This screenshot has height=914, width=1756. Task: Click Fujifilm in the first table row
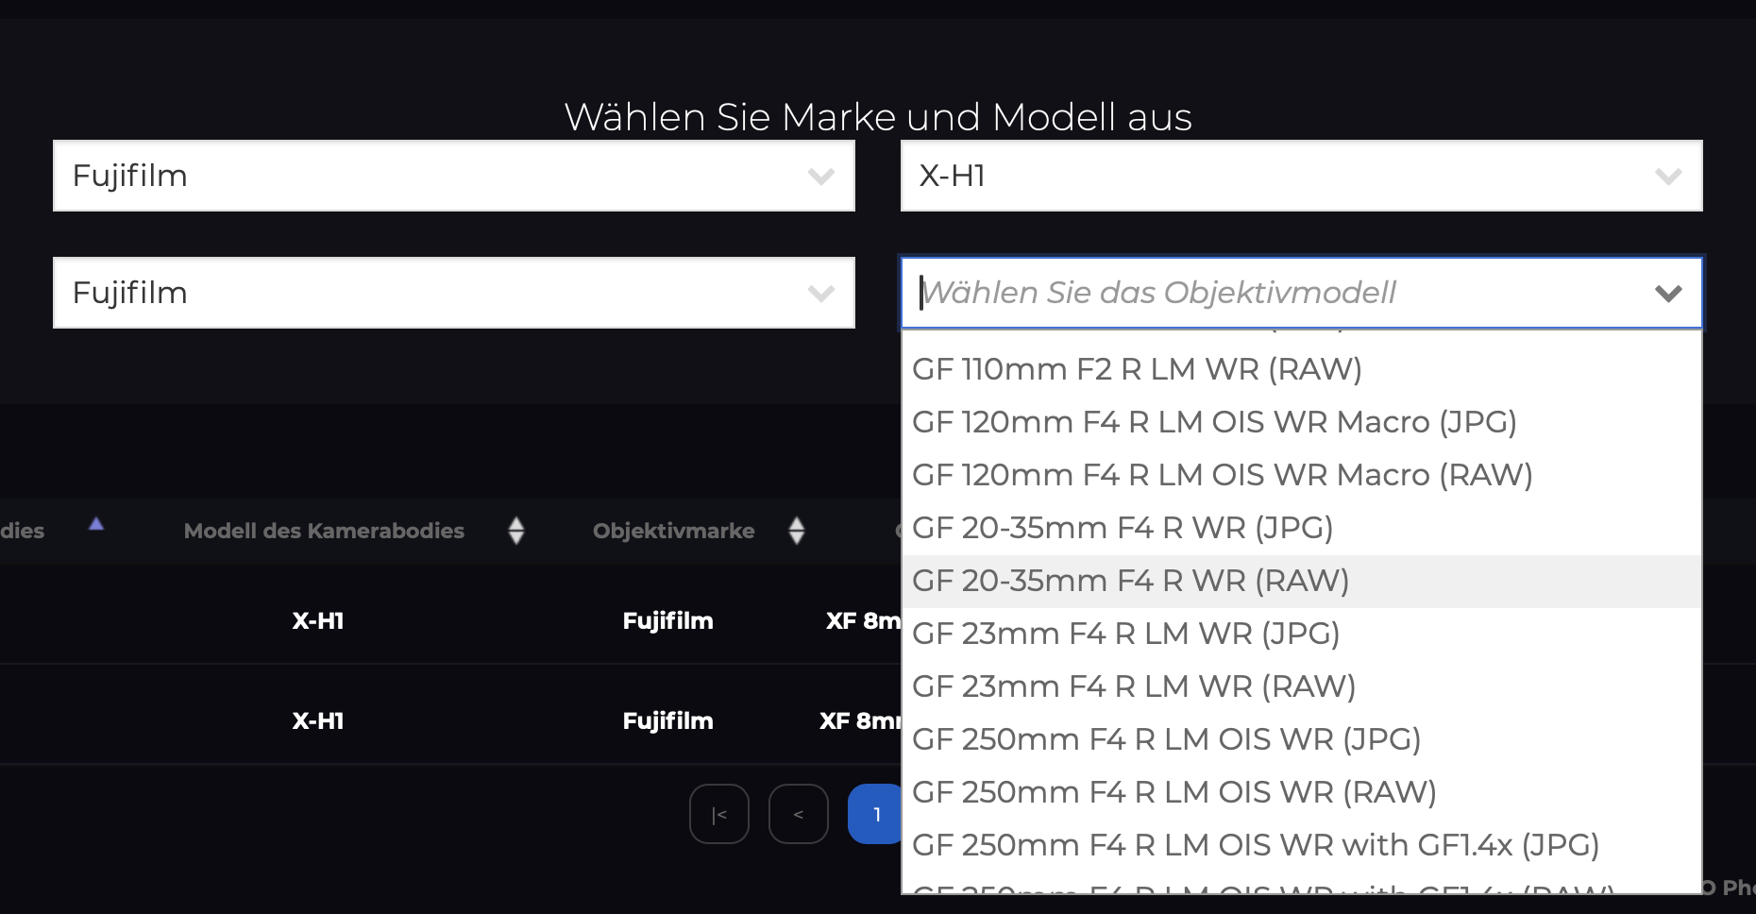point(668,621)
